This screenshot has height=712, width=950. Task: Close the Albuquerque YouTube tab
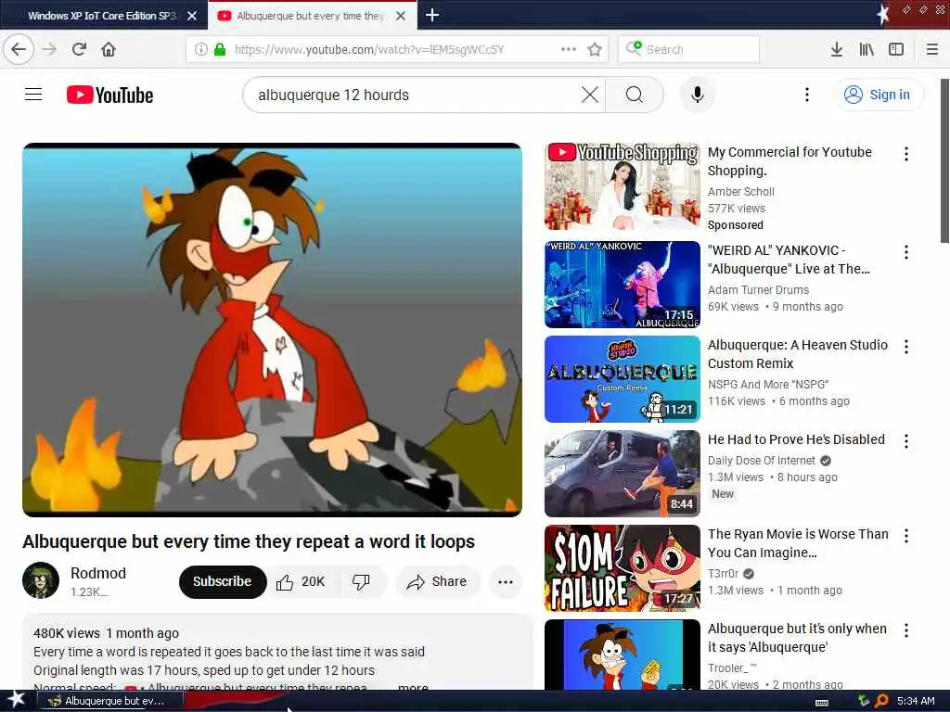(x=401, y=16)
